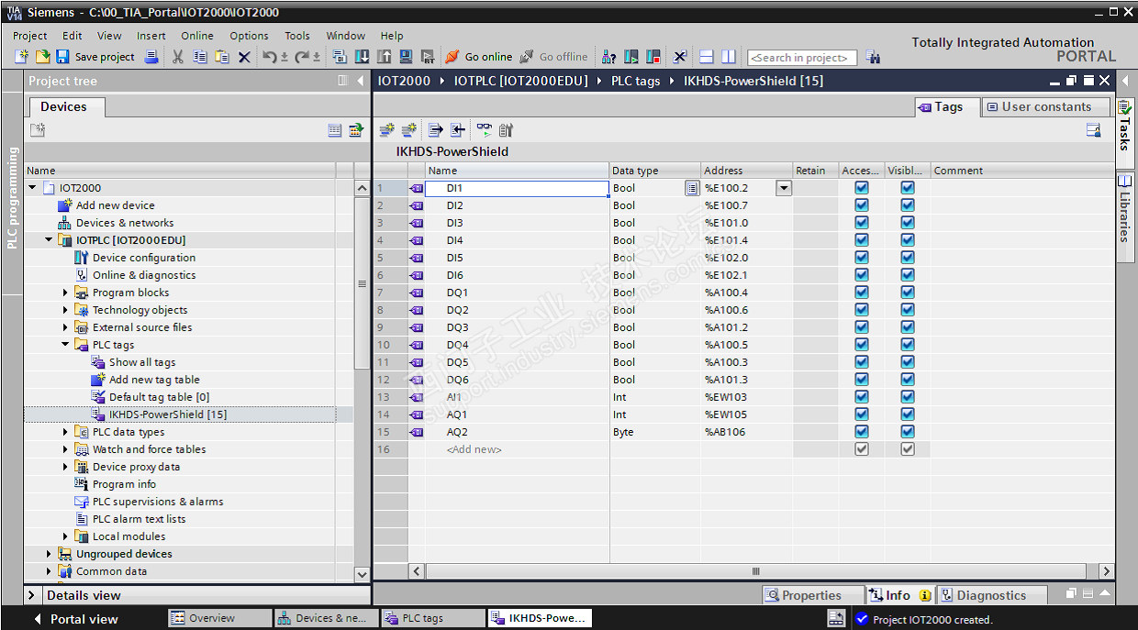Viewport: 1138px width, 630px height.
Task: Toggle Visible checkbox for AI1 row
Action: 908,397
